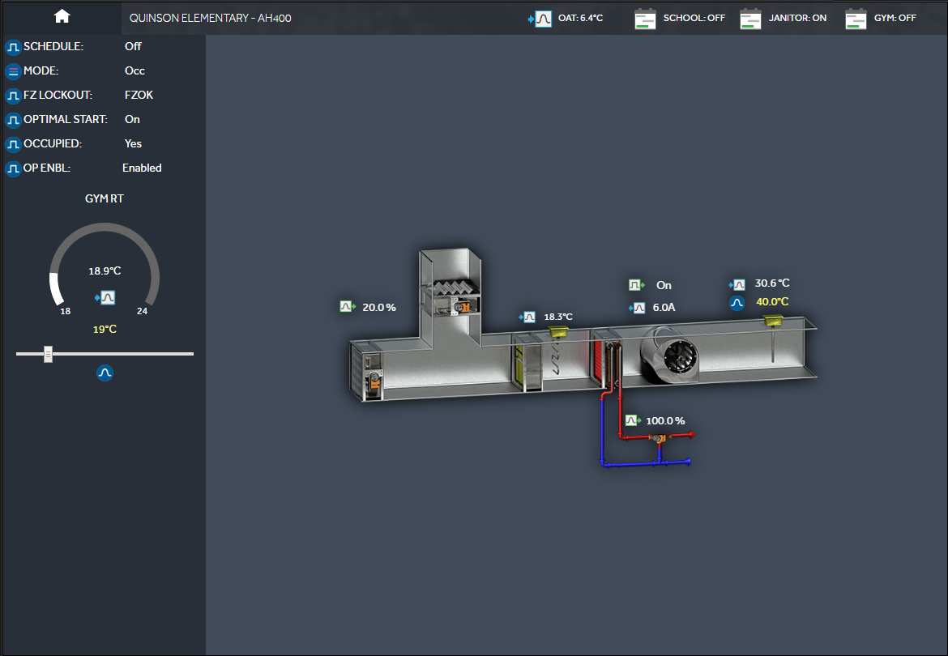Screen dimensions: 948x656
Task: Click the OP ENBL point icon
Action: tap(13, 168)
